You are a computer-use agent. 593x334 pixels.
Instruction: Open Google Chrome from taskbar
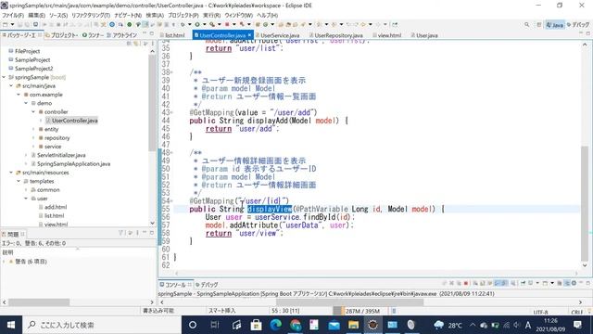click(296, 325)
